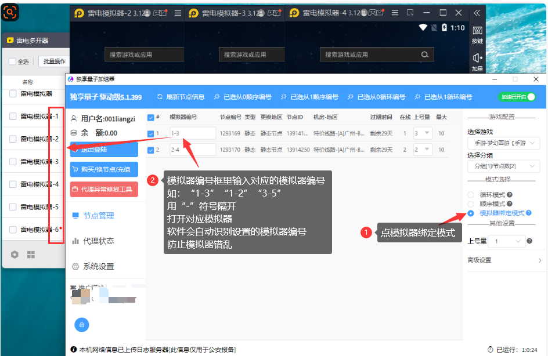
Task: Open the hamburger menu of 雷电模拟器-2 window
Action: (178, 13)
